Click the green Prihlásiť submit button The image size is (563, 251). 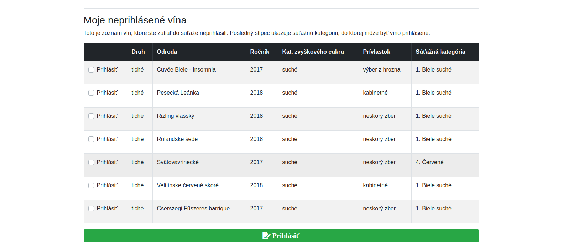pos(281,236)
